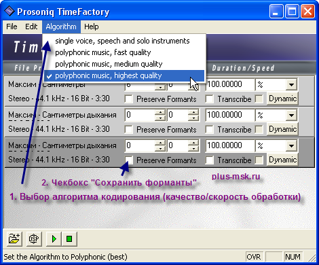Click second pitch input field in third row

pyautogui.click(x=178, y=145)
